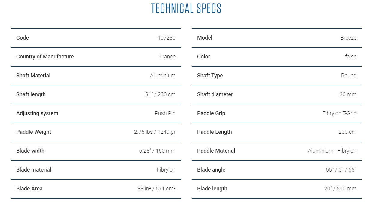
Task: Click the Shaft length 91" / 230 cm value
Action: [160, 94]
